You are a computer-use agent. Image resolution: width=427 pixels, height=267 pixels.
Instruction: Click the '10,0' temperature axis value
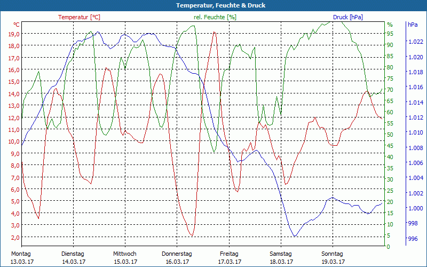[x=14, y=142]
